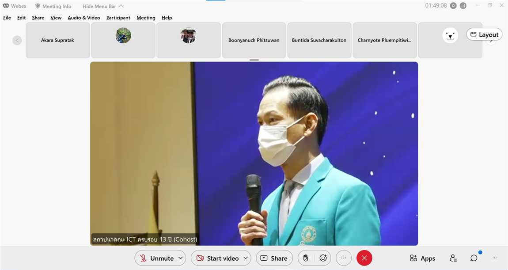This screenshot has width=508, height=270.
Task: Open the Layout options
Action: [484, 34]
